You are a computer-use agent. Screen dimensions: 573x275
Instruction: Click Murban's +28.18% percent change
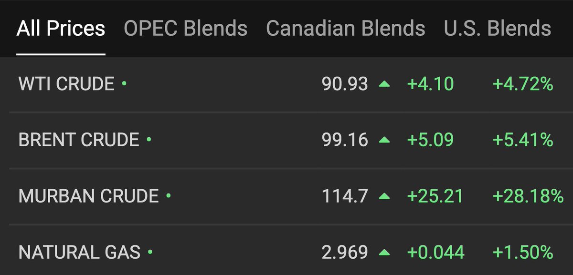click(x=528, y=196)
